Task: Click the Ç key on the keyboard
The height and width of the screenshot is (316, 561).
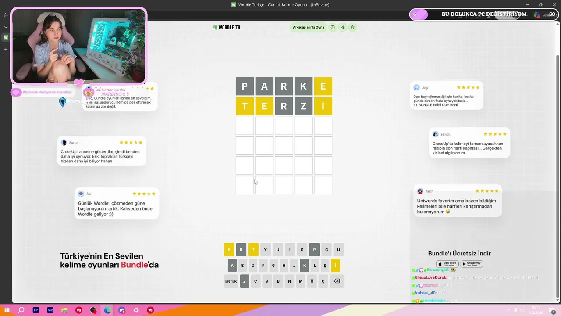Action: pos(323,281)
